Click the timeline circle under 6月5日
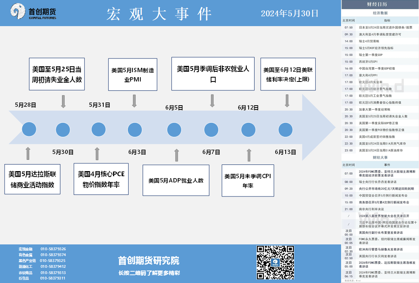The image size is (419, 283). point(174,130)
